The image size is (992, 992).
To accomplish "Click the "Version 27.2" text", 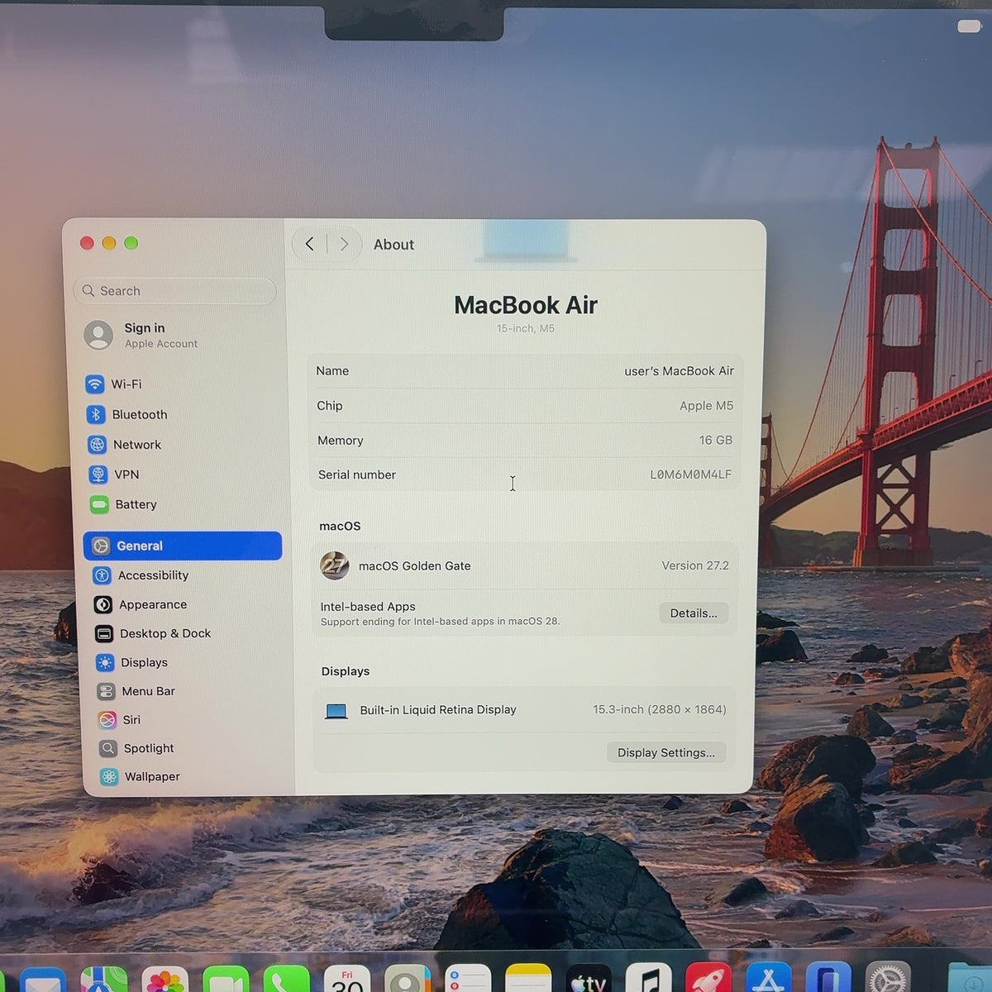I will (x=695, y=565).
